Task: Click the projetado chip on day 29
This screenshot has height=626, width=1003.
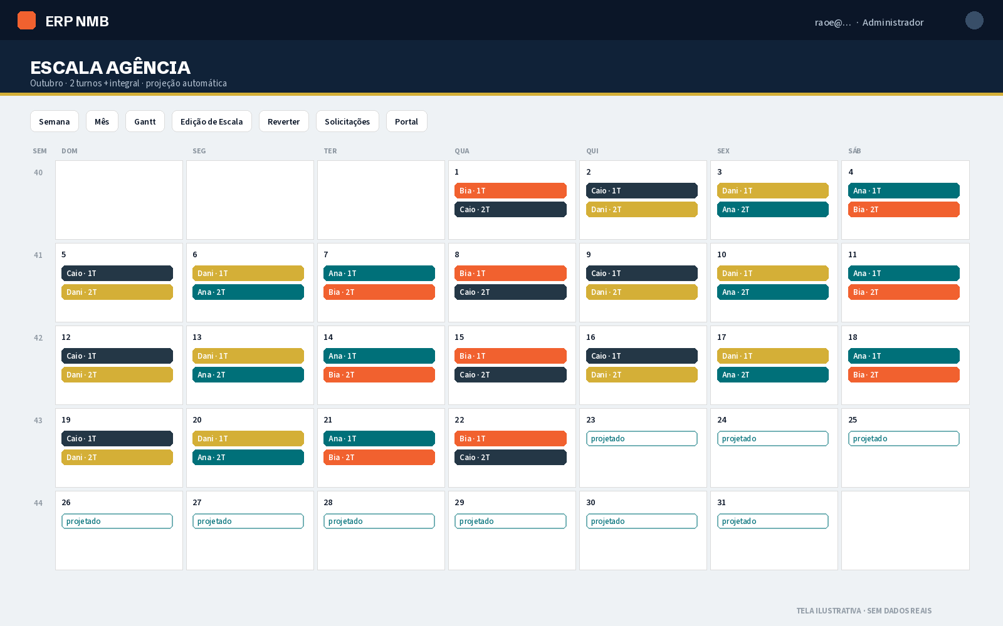Action: (510, 521)
